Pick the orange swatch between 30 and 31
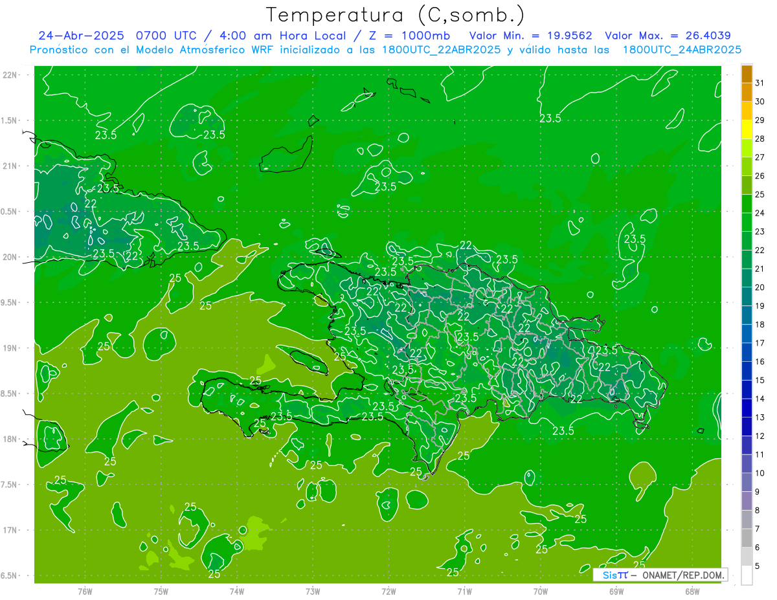 tap(747, 93)
